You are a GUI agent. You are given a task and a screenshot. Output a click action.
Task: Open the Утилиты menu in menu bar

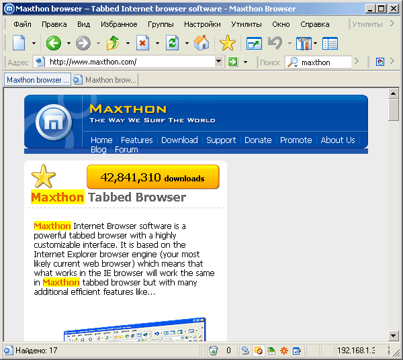(247, 24)
